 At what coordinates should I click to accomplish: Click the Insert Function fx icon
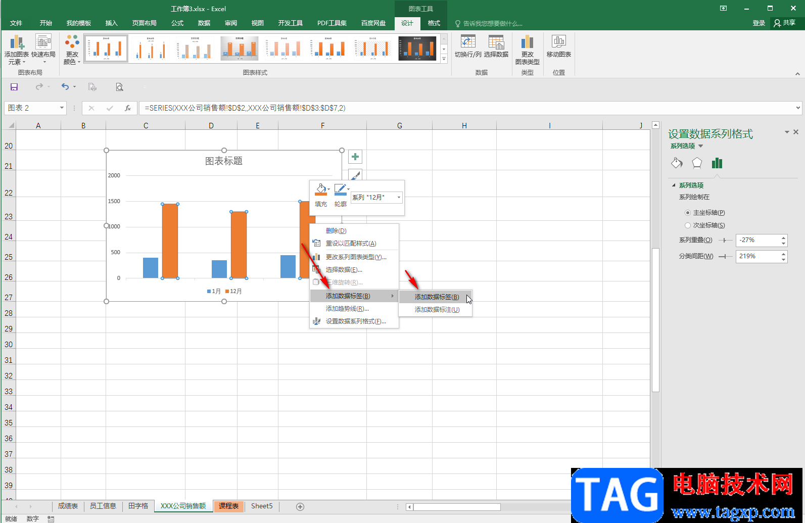[128, 108]
